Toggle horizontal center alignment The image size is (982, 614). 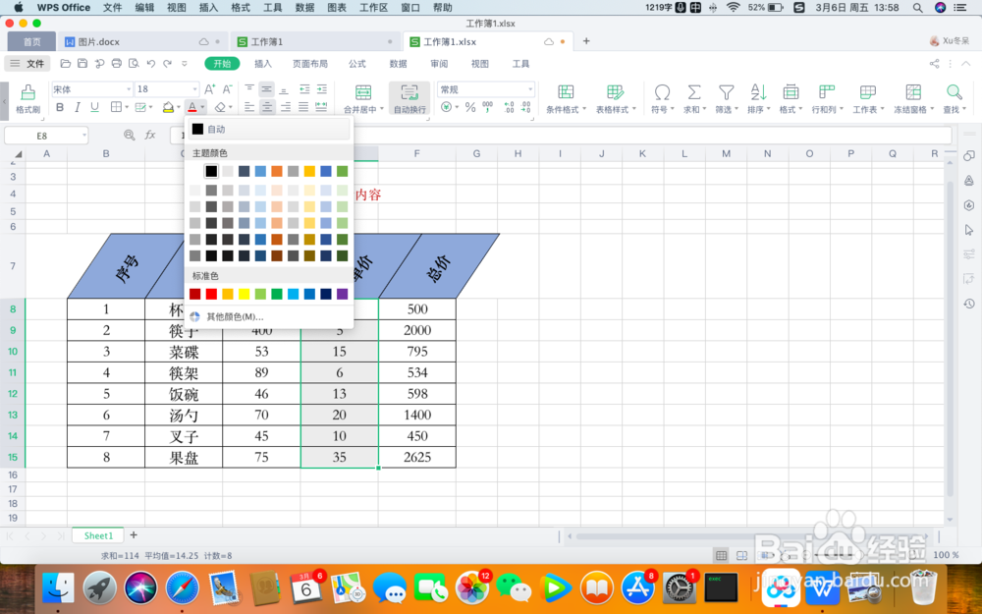click(x=267, y=107)
